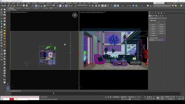
Task: Activate the Select and Move tool
Action: [x=36, y=5]
